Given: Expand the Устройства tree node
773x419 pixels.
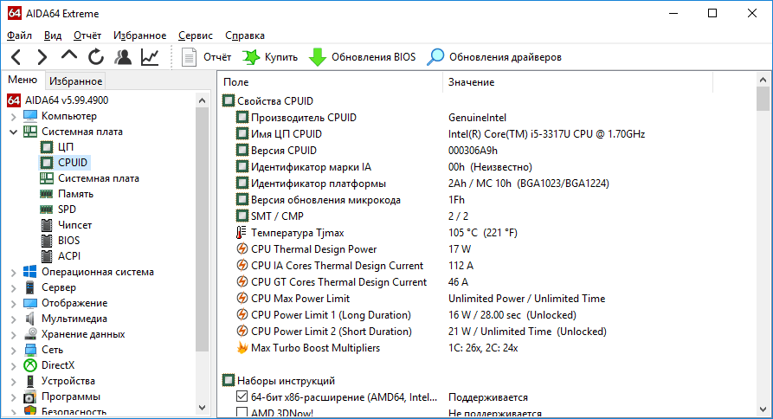Looking at the screenshot, I should (13, 382).
